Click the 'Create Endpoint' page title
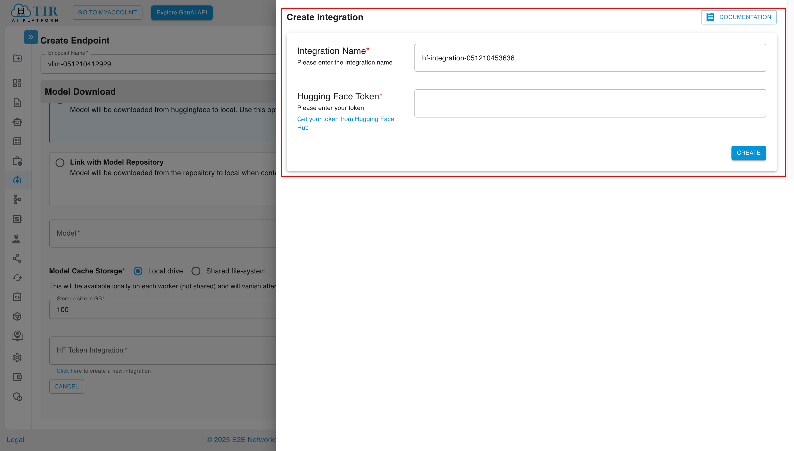Screen dimensions: 794x451 point(75,41)
